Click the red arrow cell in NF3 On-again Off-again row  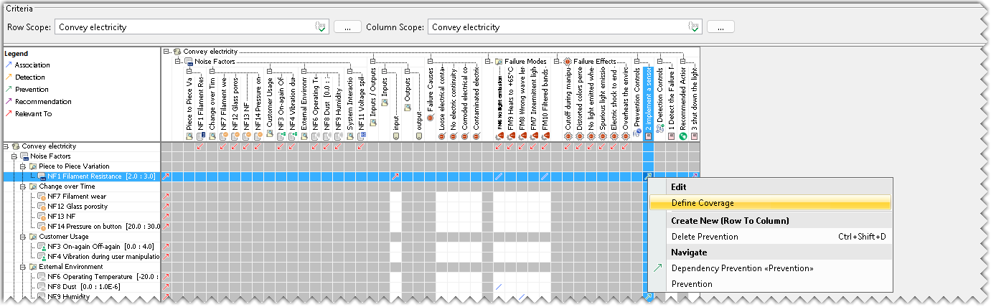tap(166, 247)
